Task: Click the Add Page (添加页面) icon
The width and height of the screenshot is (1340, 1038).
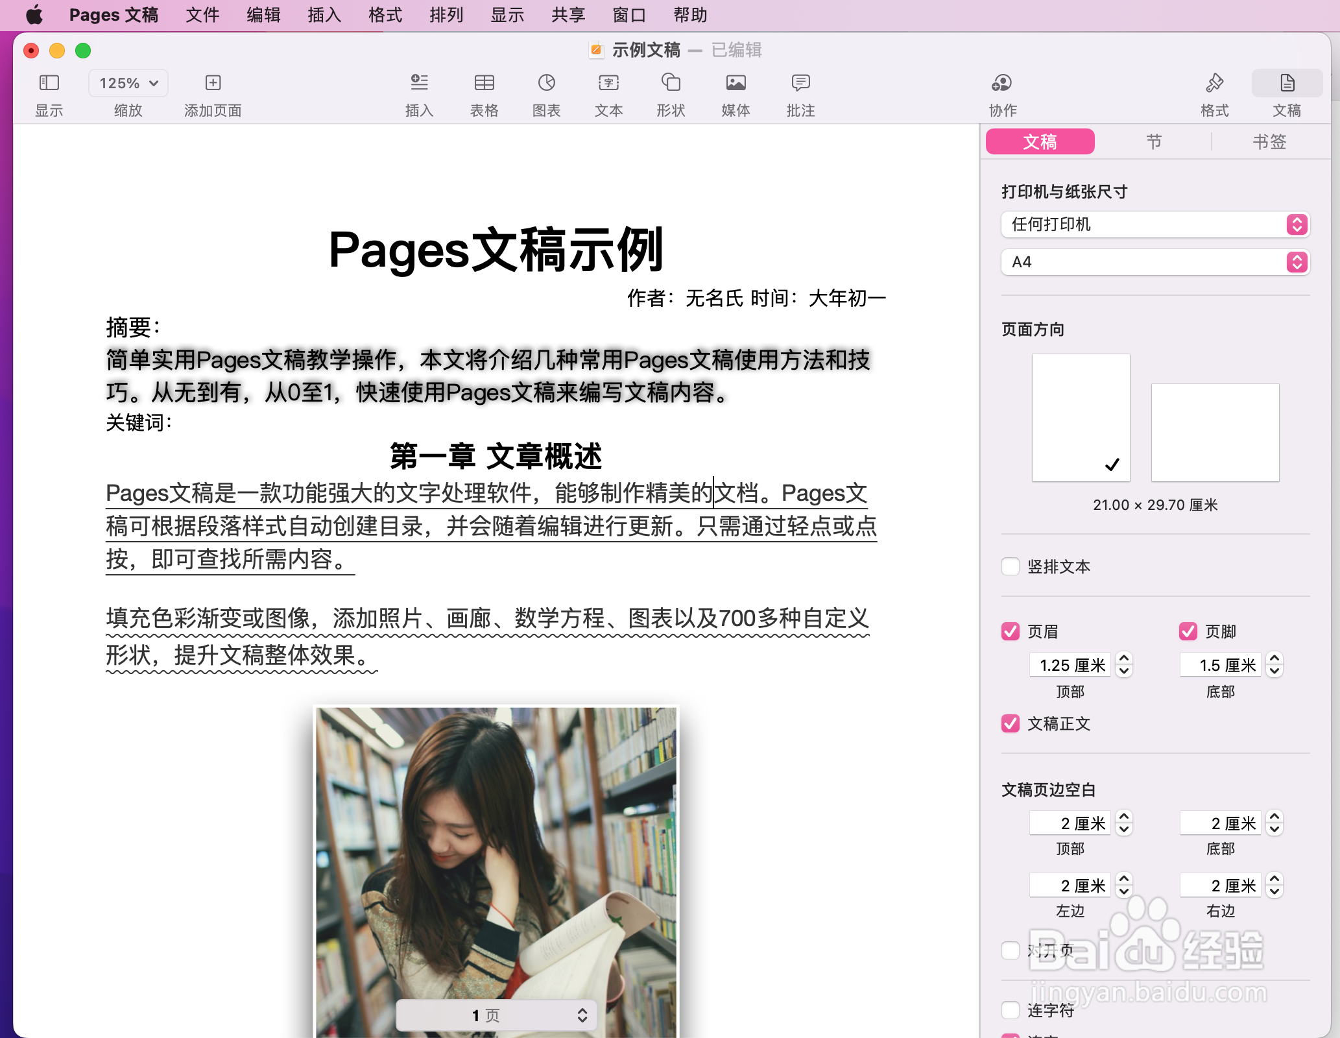Action: click(x=213, y=82)
